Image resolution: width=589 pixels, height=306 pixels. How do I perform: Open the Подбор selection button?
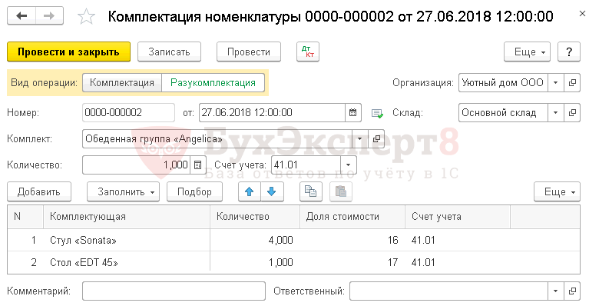194,191
